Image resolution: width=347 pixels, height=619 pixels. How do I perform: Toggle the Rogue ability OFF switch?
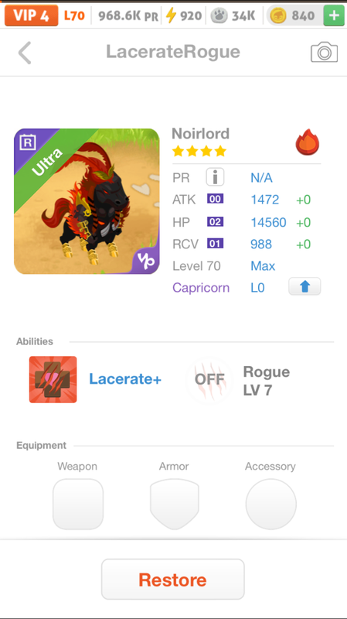(209, 380)
